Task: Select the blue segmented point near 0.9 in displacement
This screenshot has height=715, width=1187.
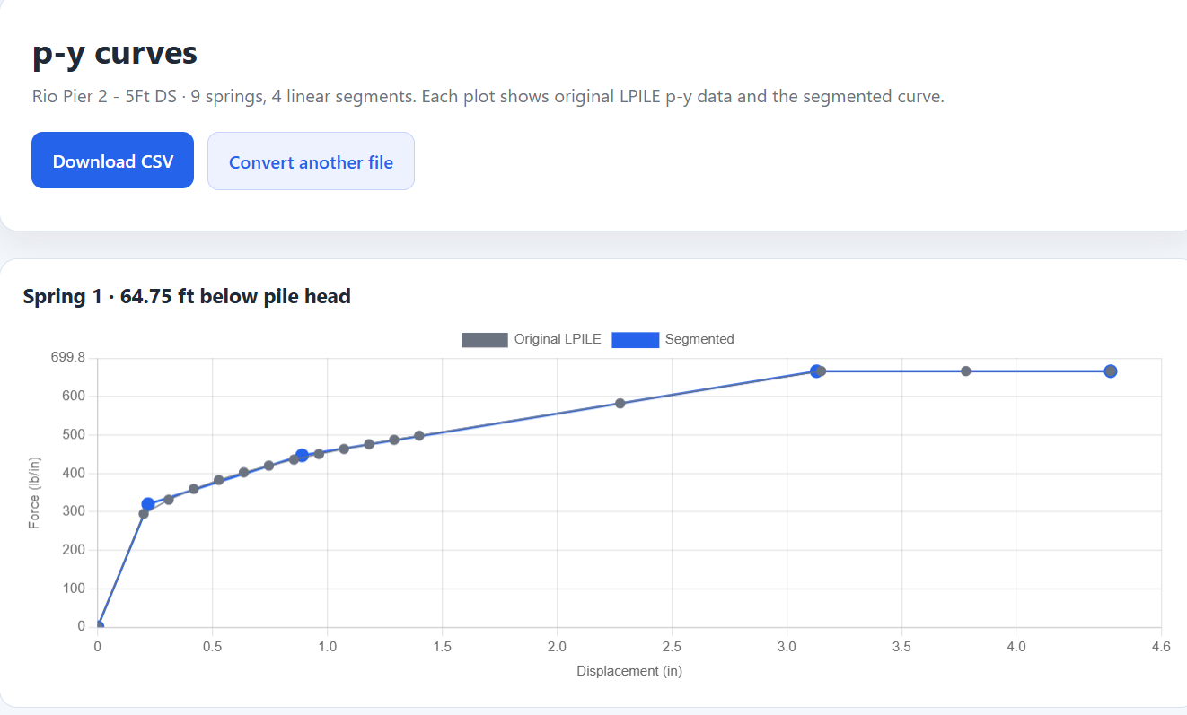Action: coord(302,456)
